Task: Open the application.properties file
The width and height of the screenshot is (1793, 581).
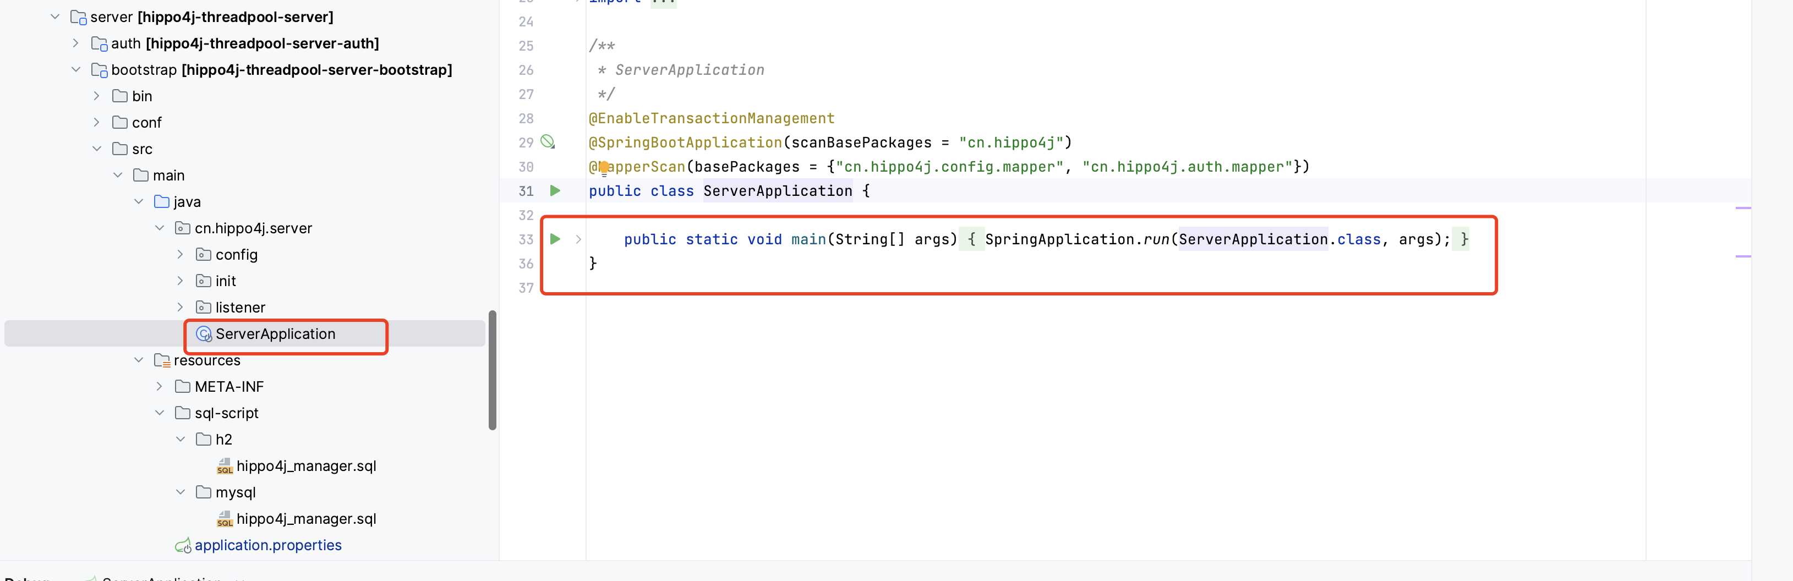Action: (x=268, y=545)
